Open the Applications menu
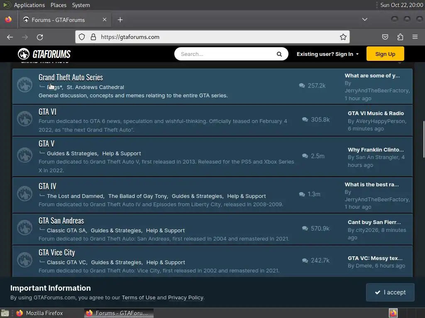The width and height of the screenshot is (425, 318). [29, 5]
